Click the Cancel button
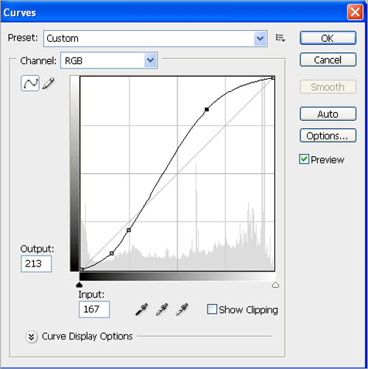This screenshot has width=368, height=369. [328, 60]
